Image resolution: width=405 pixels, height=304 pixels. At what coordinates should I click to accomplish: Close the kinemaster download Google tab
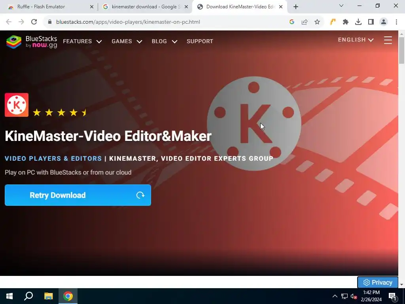coord(186,7)
